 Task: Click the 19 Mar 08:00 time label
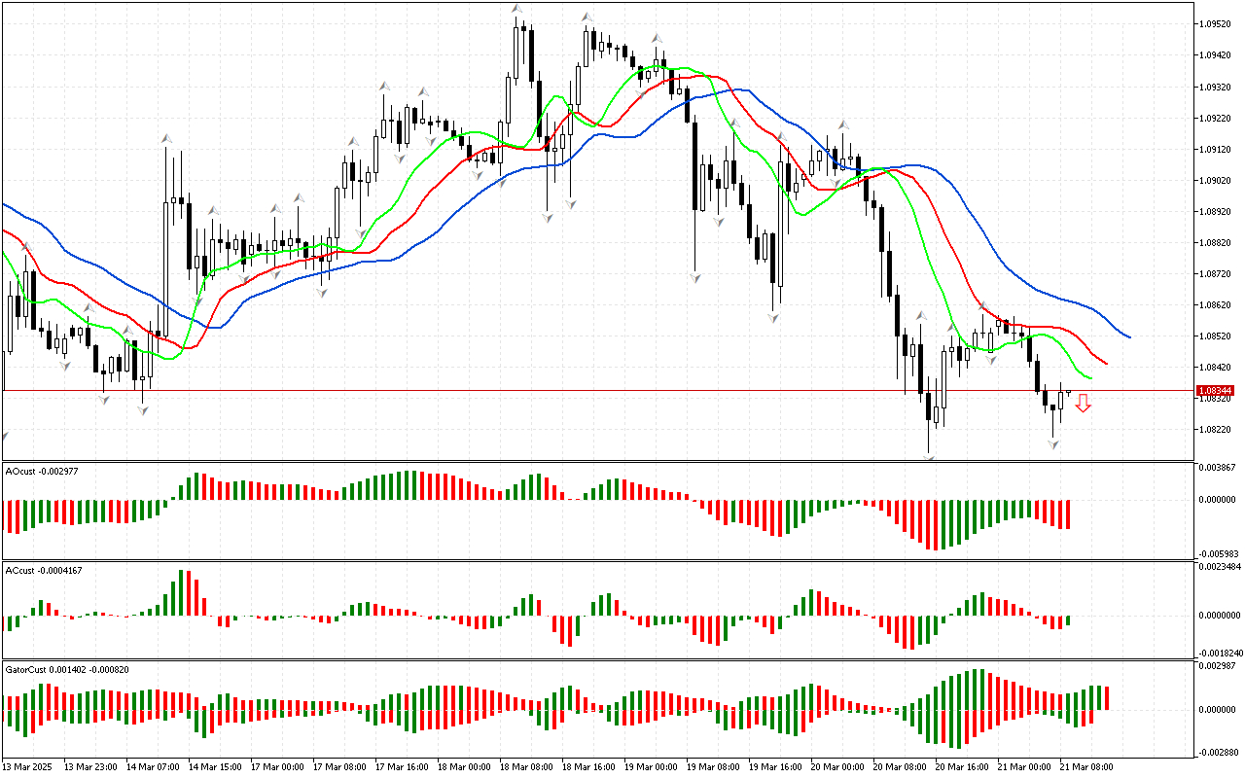[712, 766]
